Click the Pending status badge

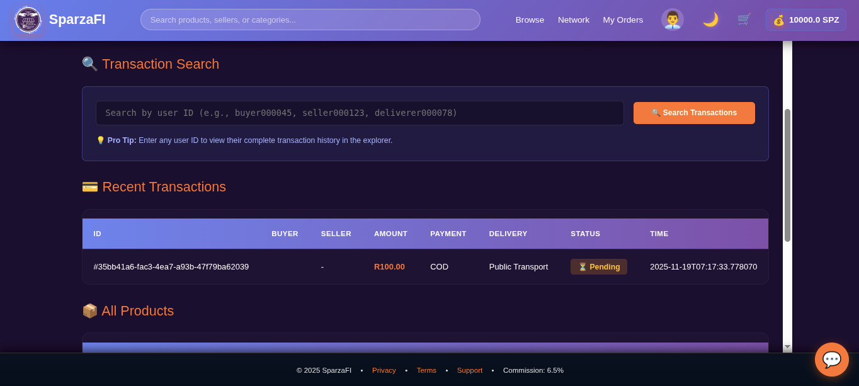(x=598, y=266)
